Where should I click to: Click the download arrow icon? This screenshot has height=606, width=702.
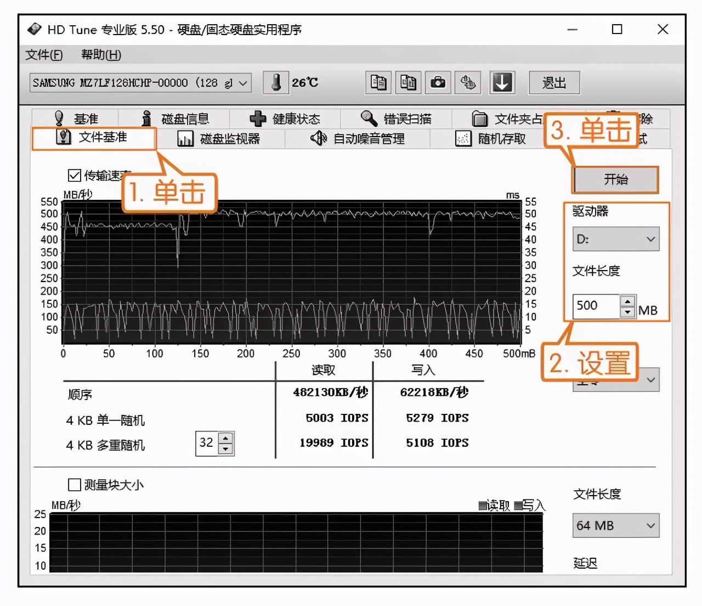coord(502,83)
